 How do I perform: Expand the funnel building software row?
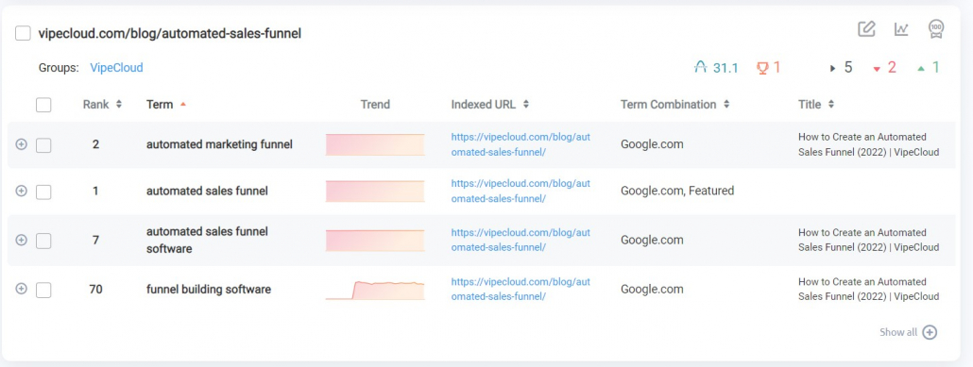point(21,289)
